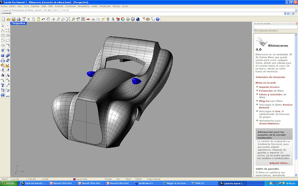
Task: Undo using the curved arrow icon
Action: coord(43,19)
